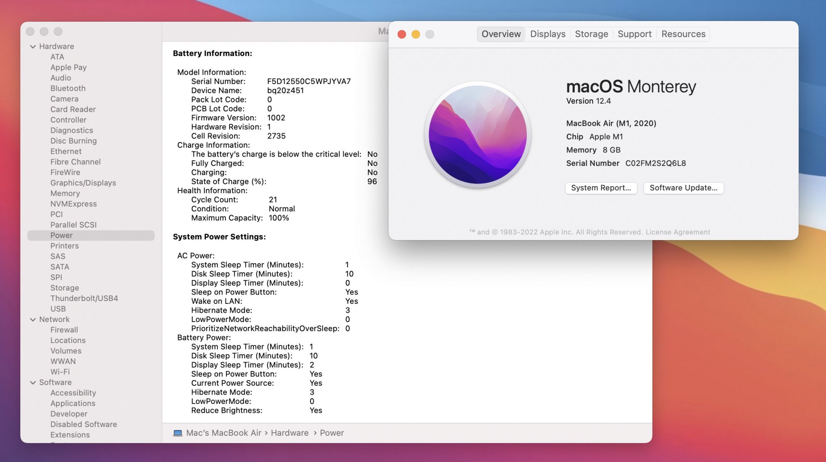Viewport: 826px width, 462px height.
Task: Click the red close button of About window
Action: (x=402, y=34)
